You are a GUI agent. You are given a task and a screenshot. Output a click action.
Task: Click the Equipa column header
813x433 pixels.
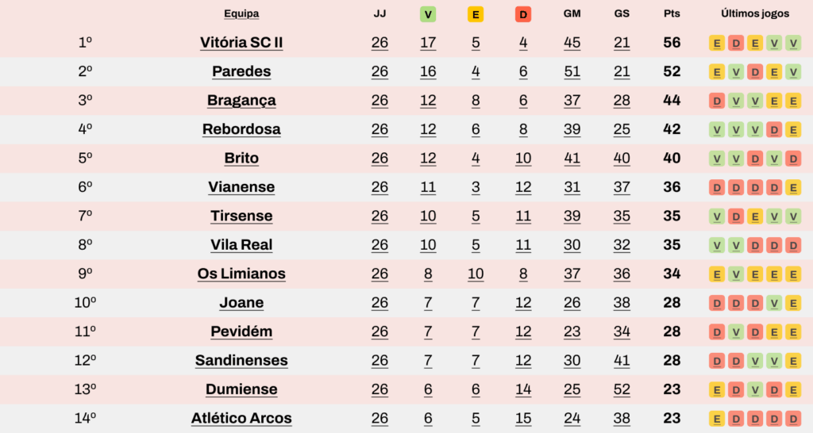pos(241,14)
